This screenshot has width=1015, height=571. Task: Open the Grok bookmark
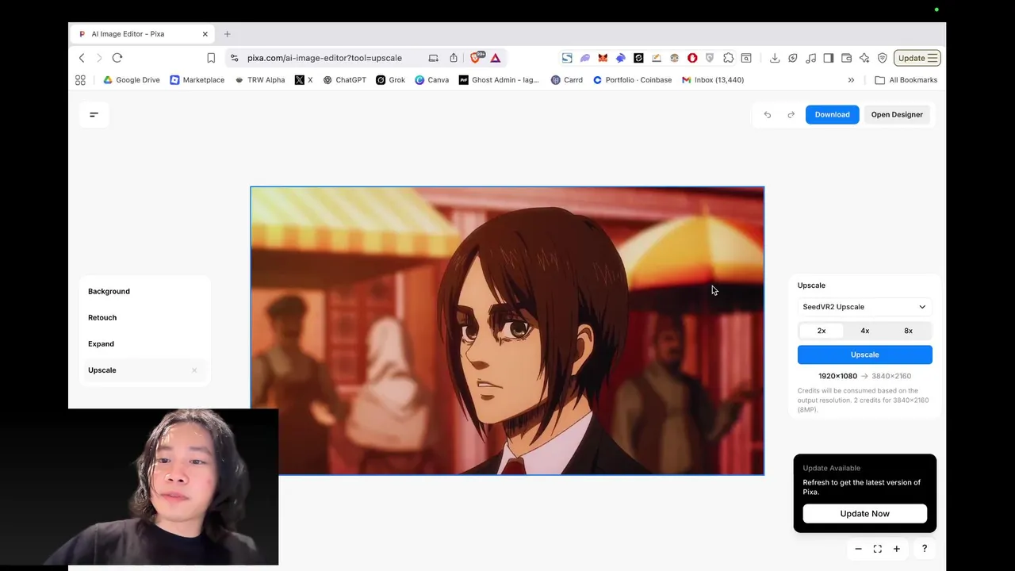[x=391, y=80]
